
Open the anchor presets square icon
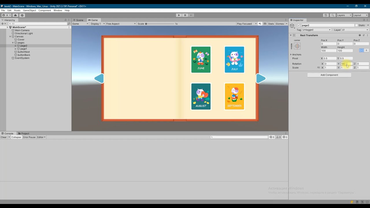[x=297, y=46]
